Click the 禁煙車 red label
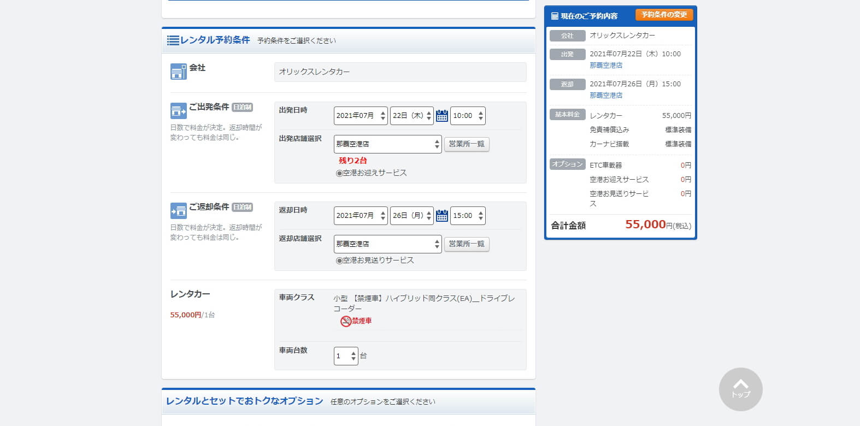Screen dimensions: 860x426 [x=362, y=321]
